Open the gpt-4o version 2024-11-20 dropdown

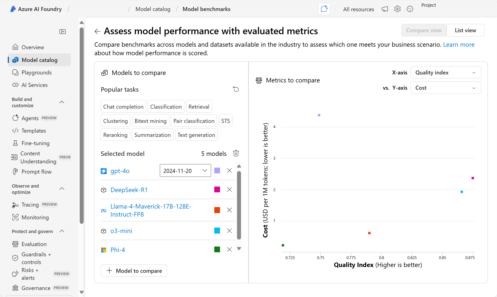(185, 171)
